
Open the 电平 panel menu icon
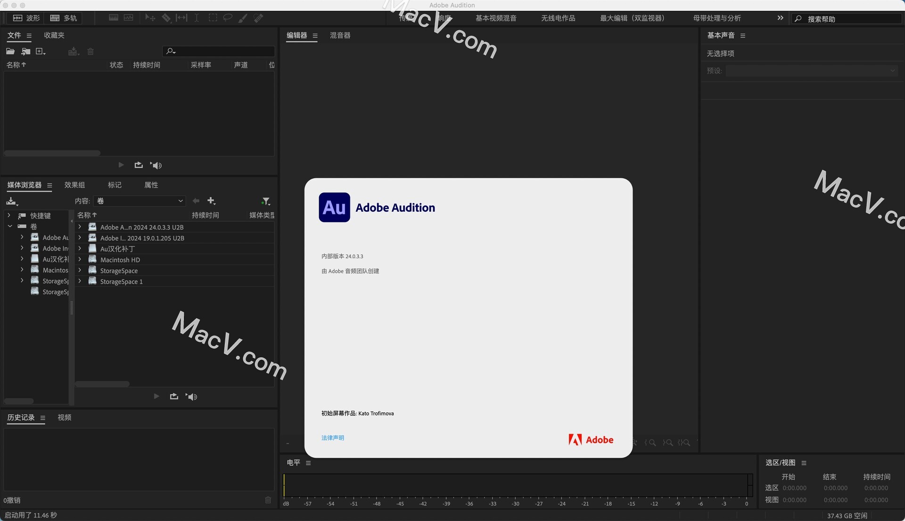tap(308, 463)
